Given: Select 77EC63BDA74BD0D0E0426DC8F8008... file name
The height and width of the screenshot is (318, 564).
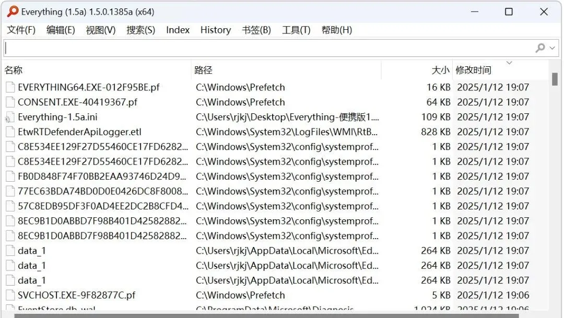Looking at the screenshot, I should coord(103,192).
